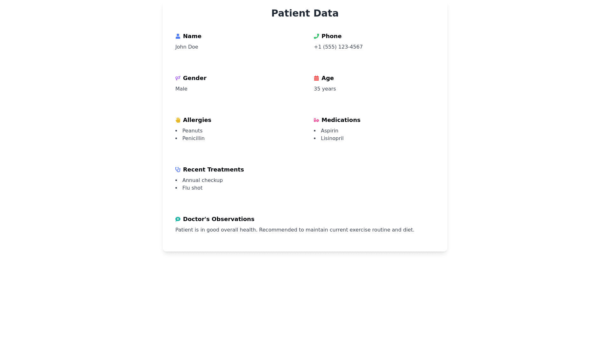Click the yellow hand Allergies icon
This screenshot has width=610, height=343.
[x=178, y=120]
